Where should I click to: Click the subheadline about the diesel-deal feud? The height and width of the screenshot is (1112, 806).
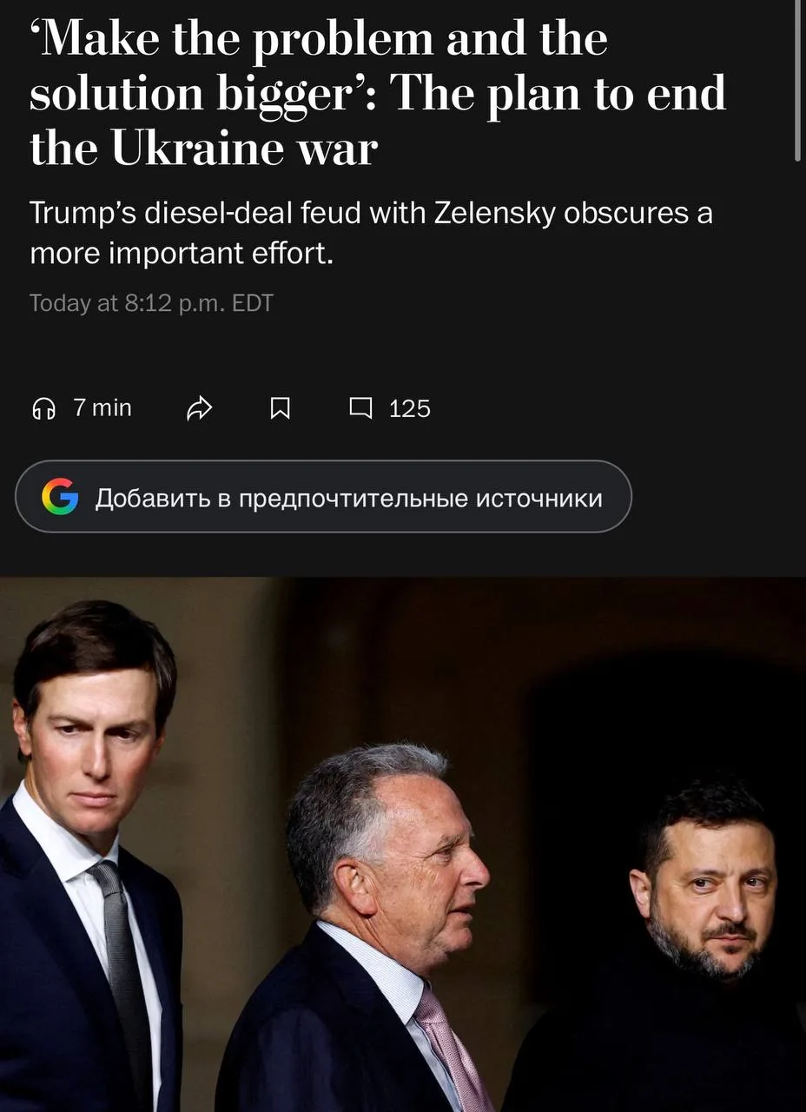pos(371,233)
